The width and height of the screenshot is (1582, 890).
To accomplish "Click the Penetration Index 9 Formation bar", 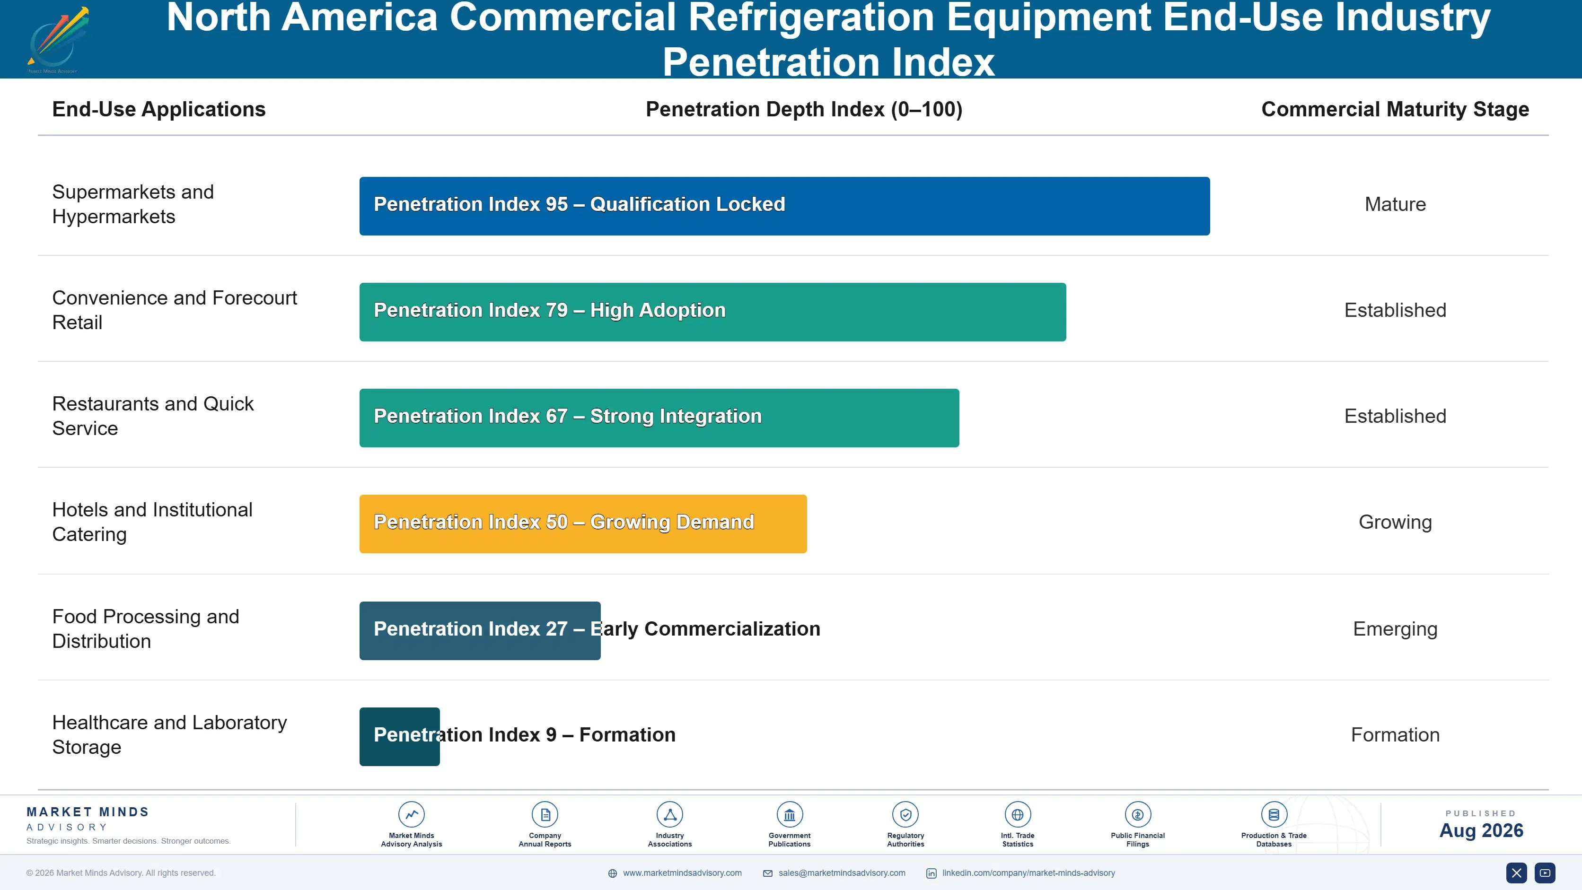I will coord(399,737).
